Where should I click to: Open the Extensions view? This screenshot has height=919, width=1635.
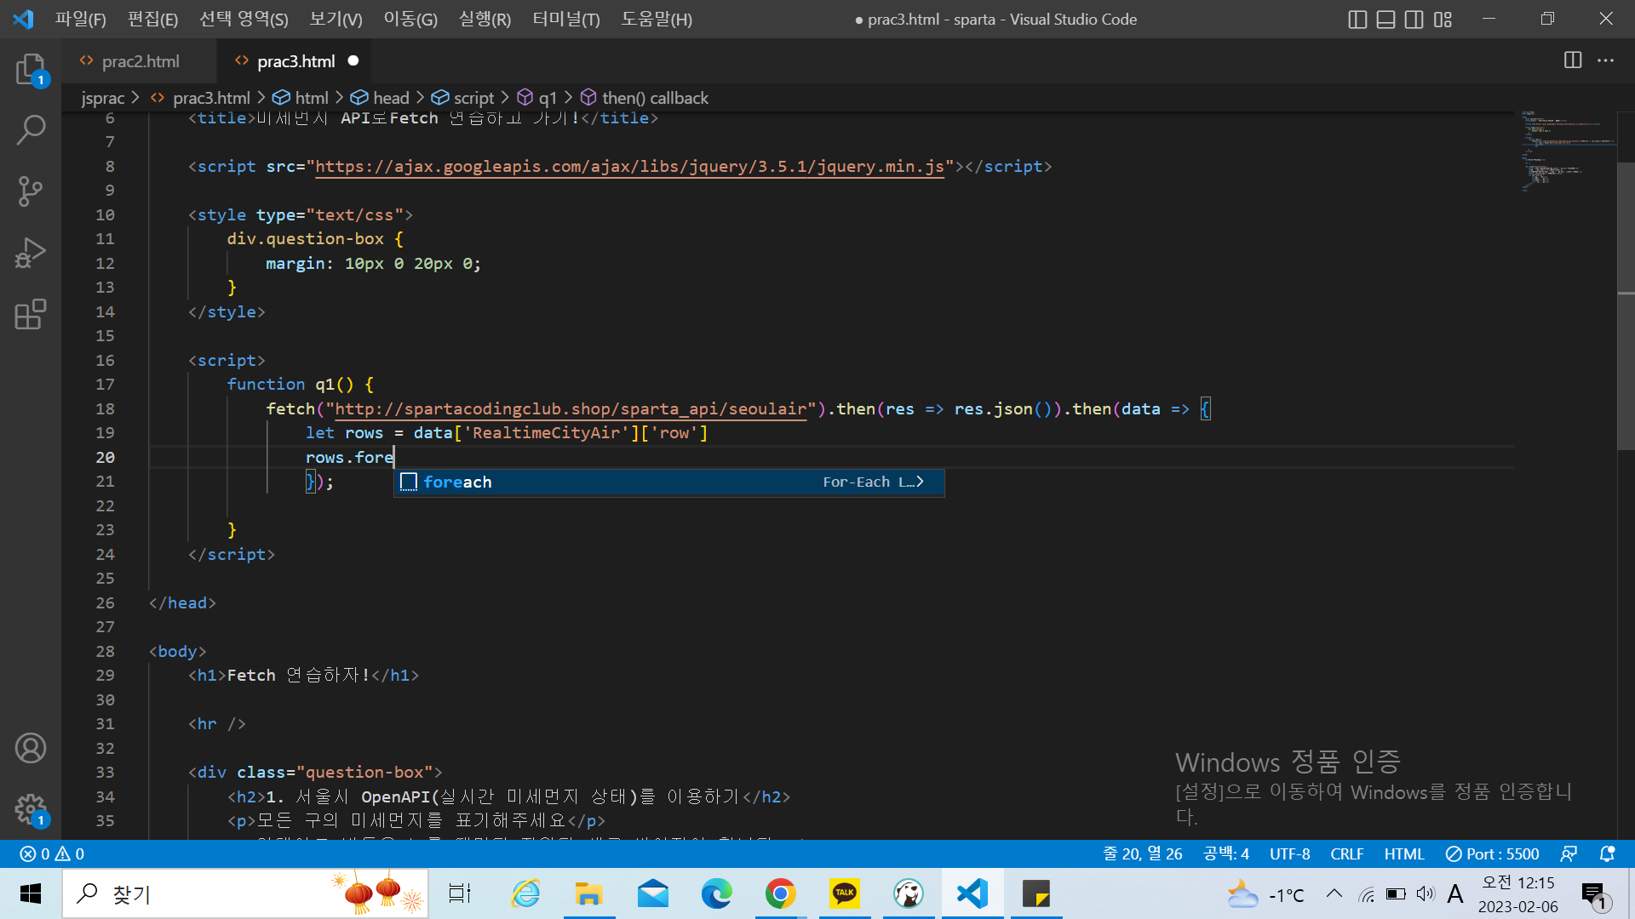coord(31,314)
